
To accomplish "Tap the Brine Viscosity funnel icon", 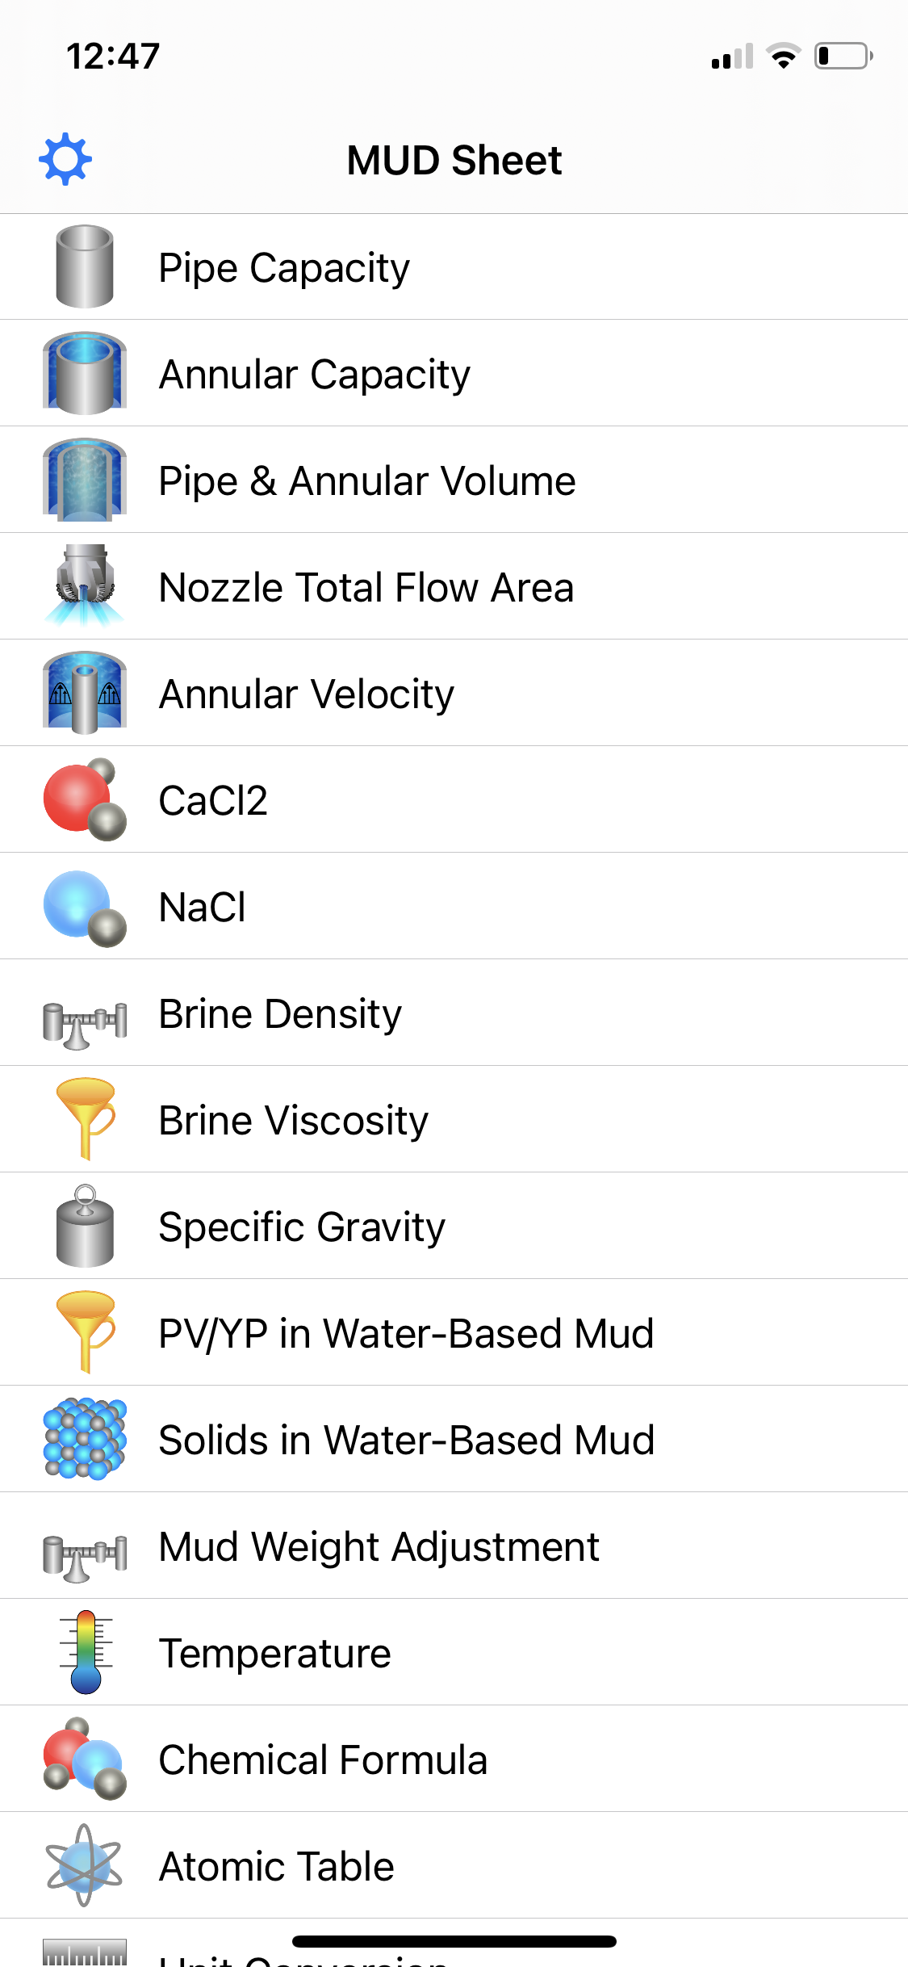I will click(x=85, y=1119).
